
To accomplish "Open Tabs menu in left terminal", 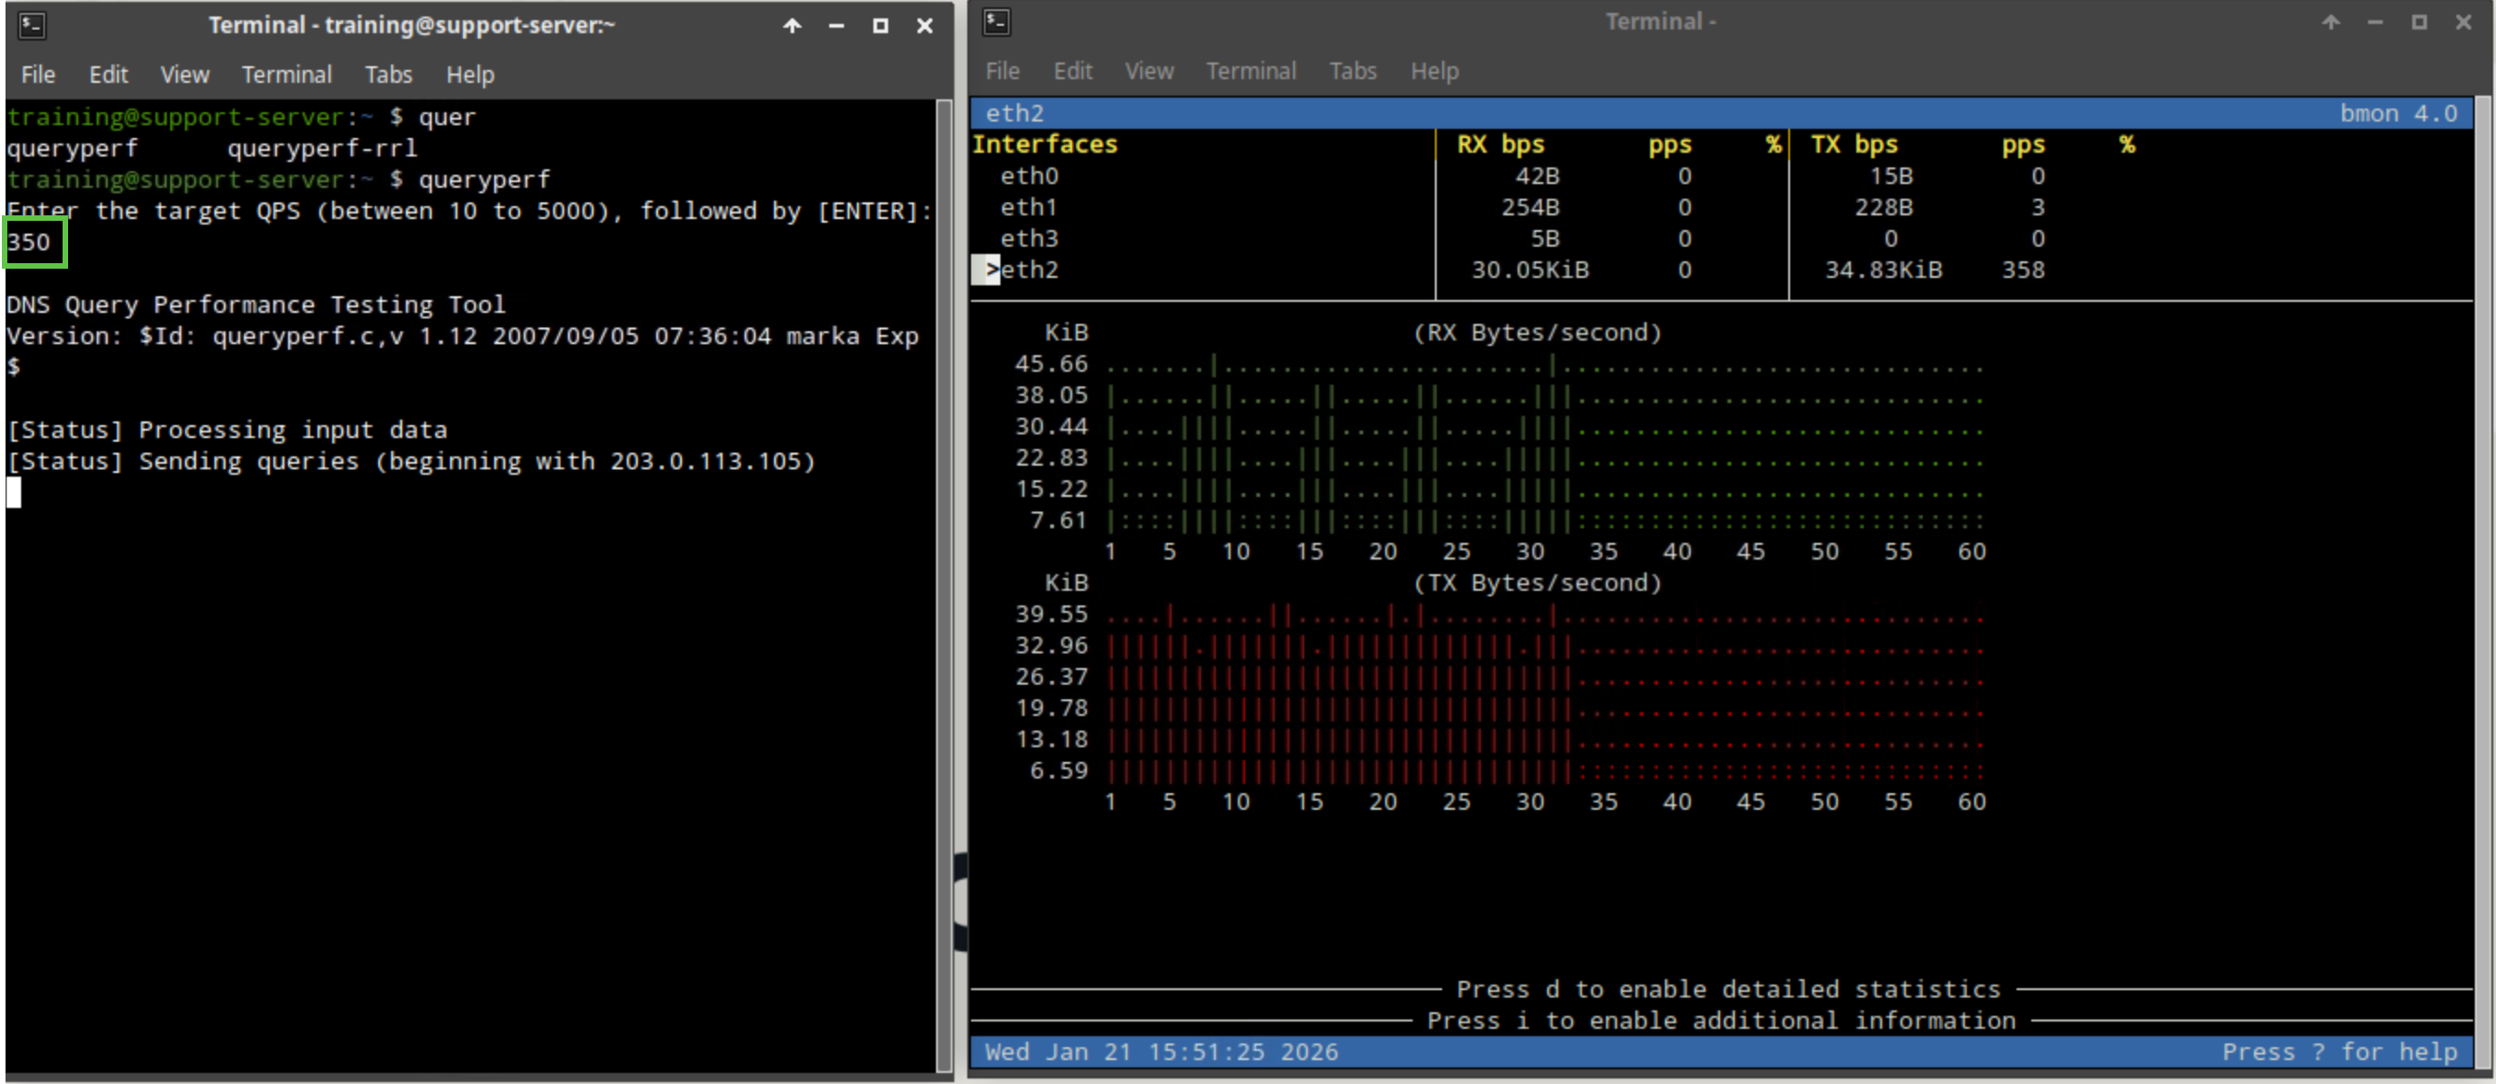I will click(x=387, y=75).
